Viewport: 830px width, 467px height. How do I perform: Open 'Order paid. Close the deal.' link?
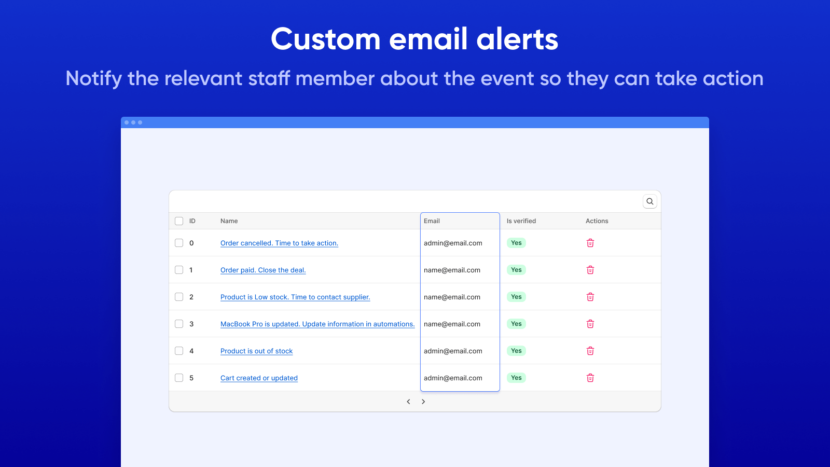(x=263, y=270)
